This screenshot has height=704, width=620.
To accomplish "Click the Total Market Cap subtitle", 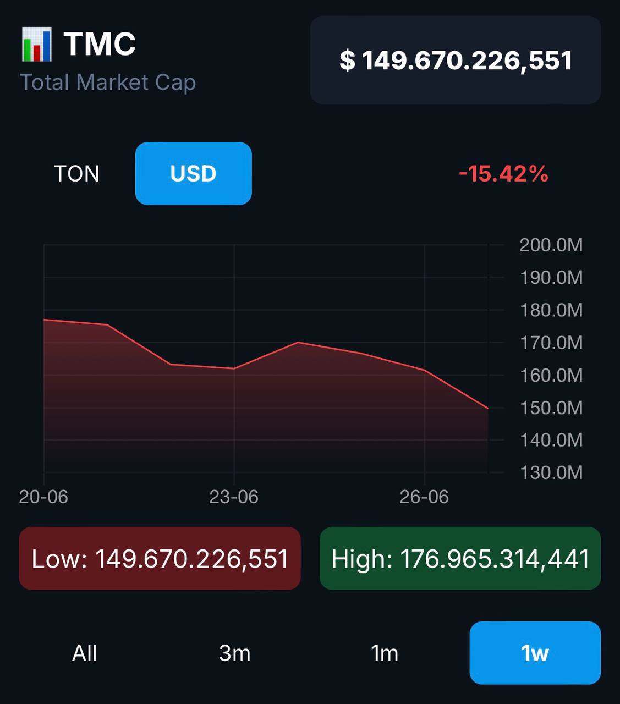I will (x=108, y=82).
